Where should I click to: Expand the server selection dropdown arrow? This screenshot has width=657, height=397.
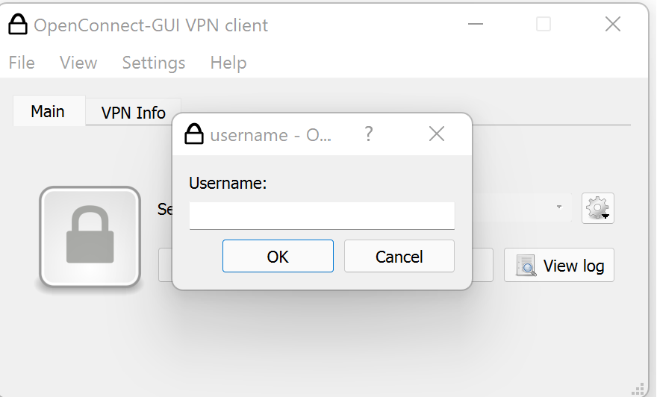click(559, 207)
